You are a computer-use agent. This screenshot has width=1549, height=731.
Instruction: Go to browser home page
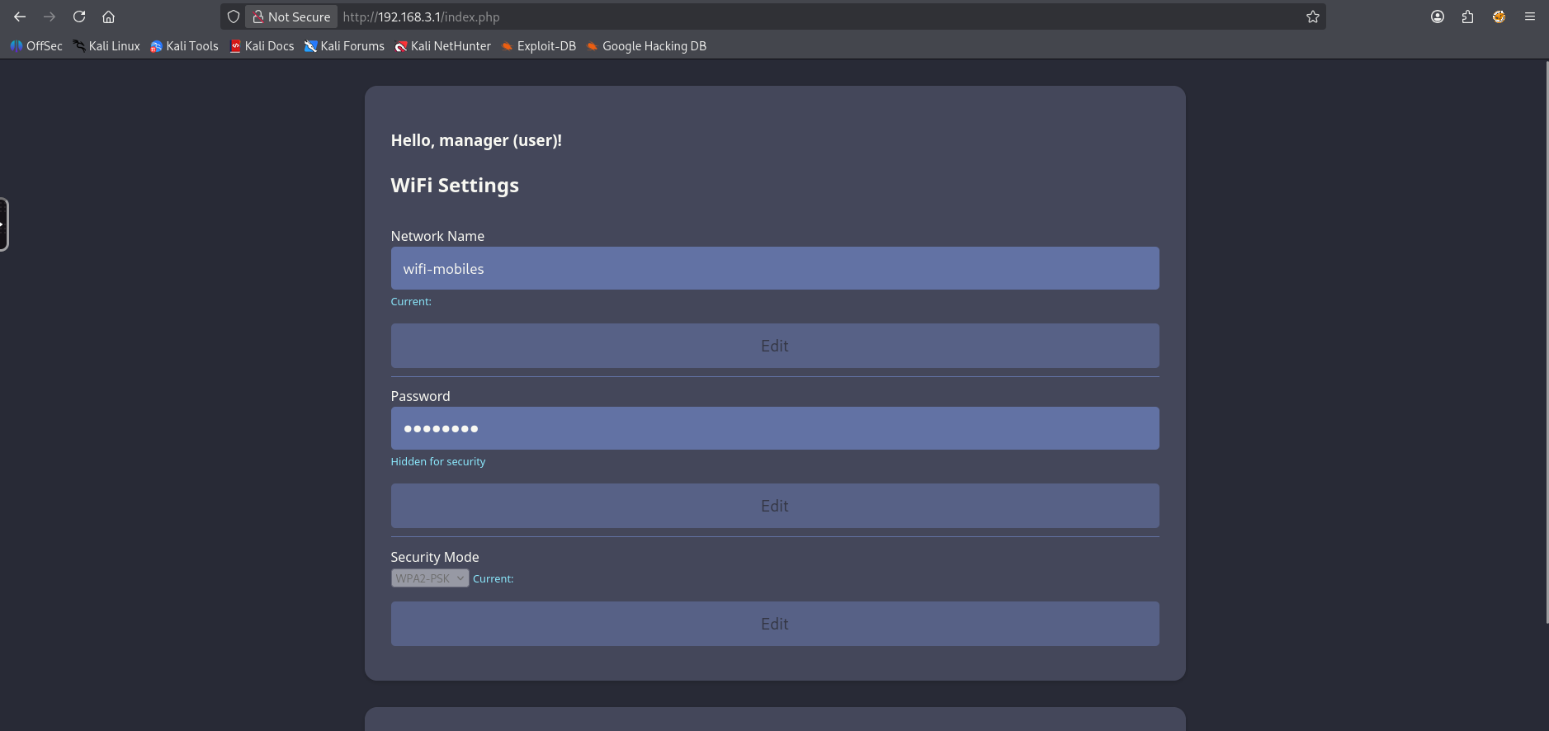click(x=108, y=17)
